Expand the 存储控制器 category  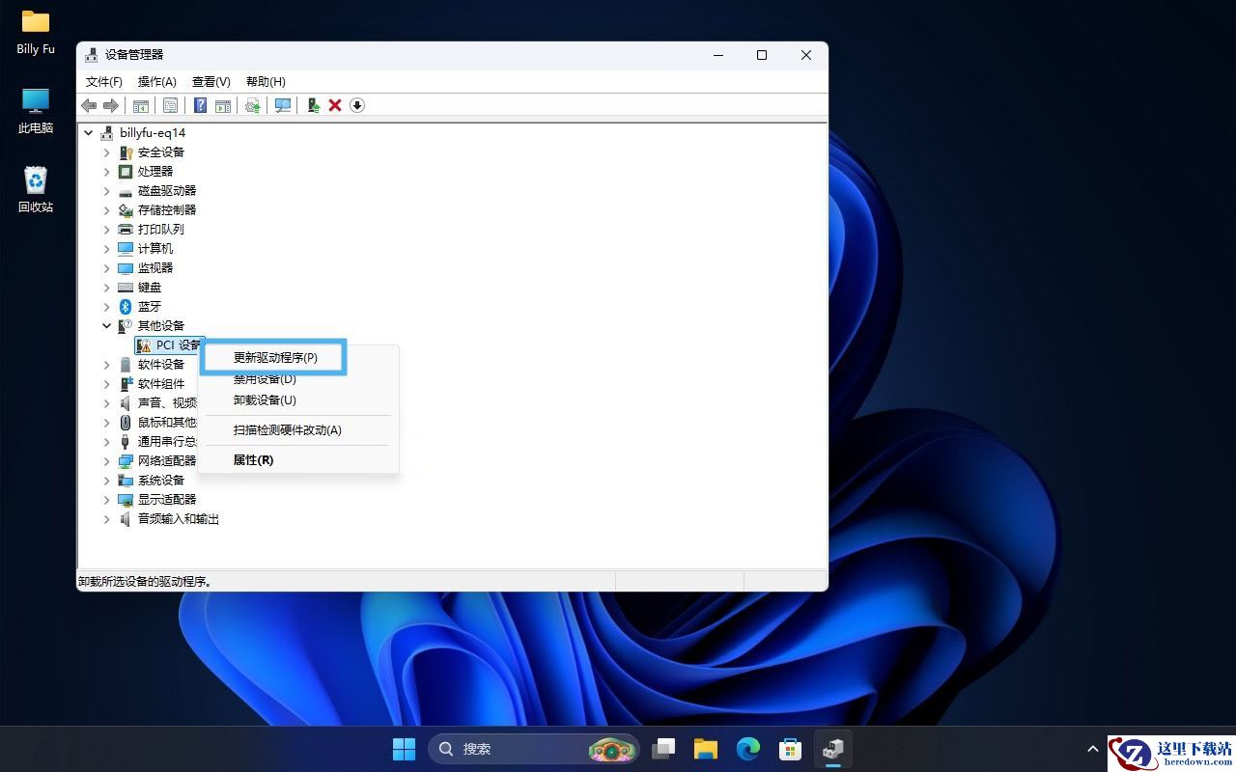107,210
